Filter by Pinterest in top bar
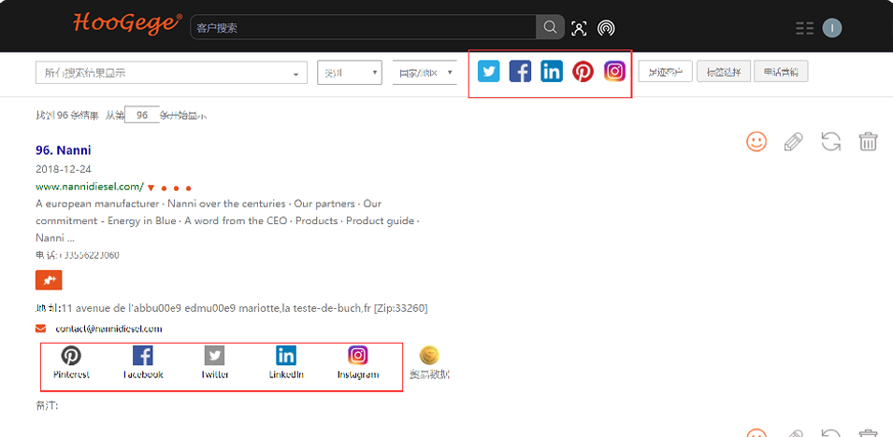This screenshot has height=437, width=893. [583, 72]
